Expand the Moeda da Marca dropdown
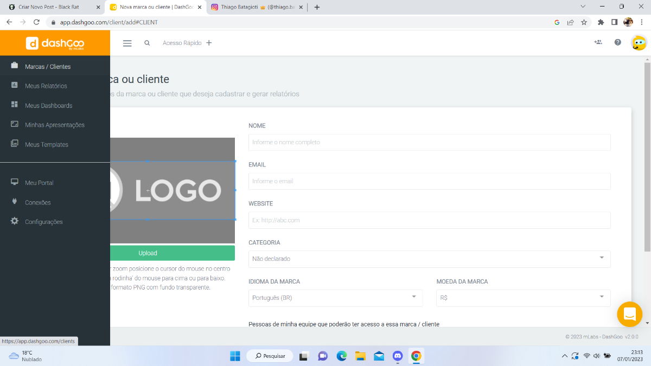The image size is (651, 366). 523,298
